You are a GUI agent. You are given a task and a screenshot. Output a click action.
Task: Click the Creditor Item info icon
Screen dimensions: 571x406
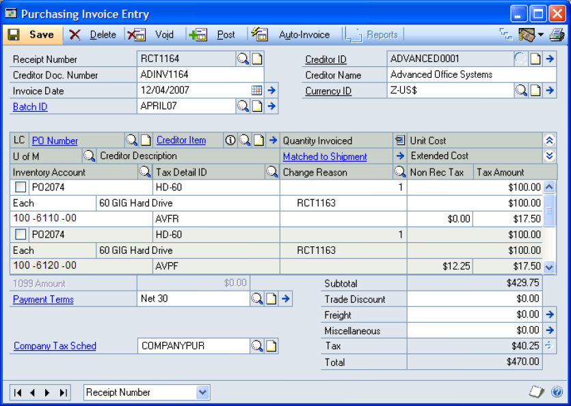pos(230,141)
